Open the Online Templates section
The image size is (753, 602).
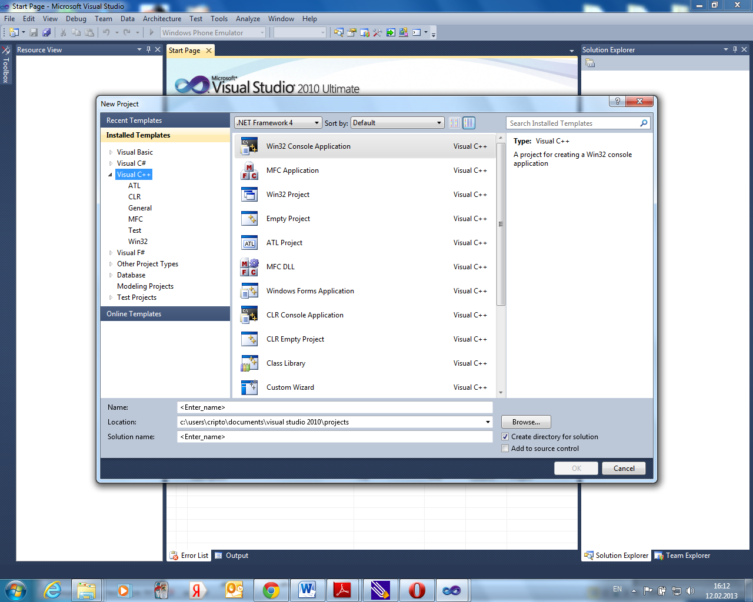point(165,314)
